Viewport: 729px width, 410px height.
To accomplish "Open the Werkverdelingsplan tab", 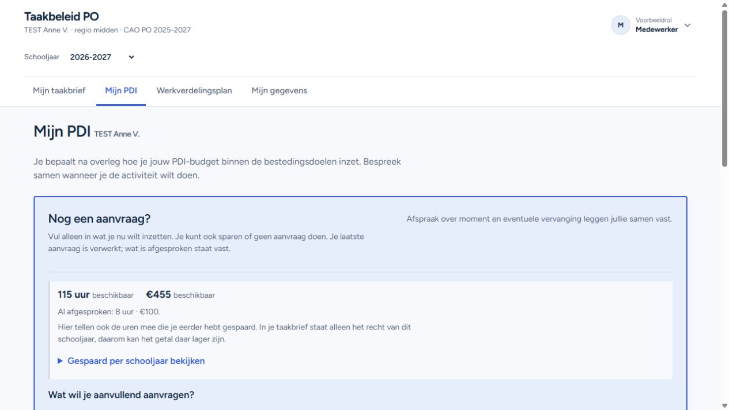I will [x=194, y=90].
